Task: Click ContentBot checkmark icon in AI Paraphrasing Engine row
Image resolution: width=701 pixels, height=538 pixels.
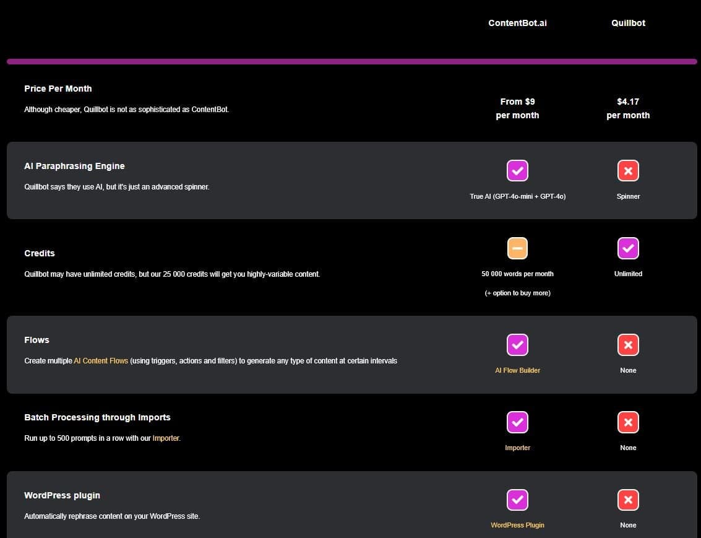Action: click(517, 170)
